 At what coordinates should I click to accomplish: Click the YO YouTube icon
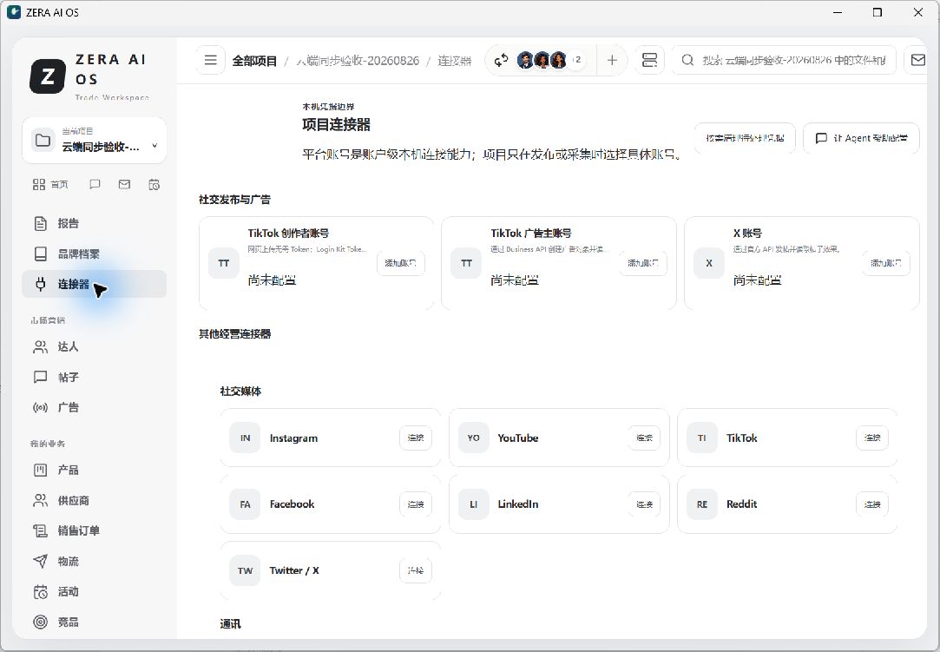pos(473,438)
